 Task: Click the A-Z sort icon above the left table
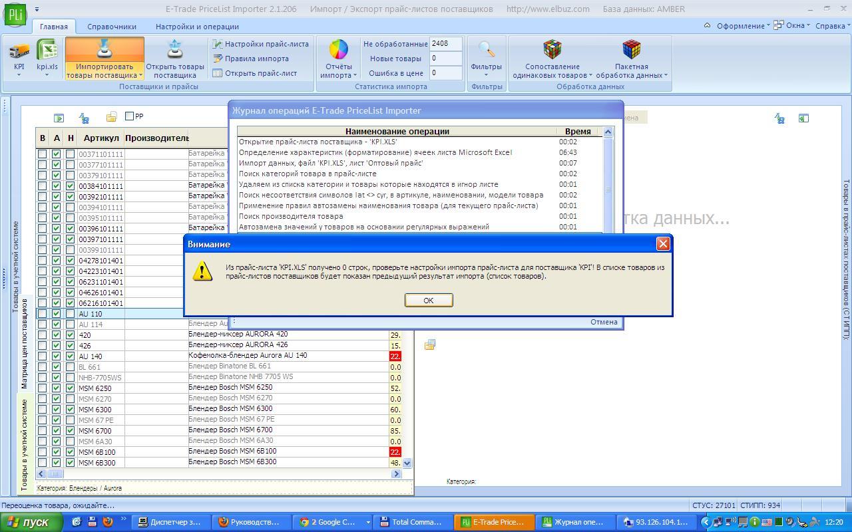(x=84, y=118)
